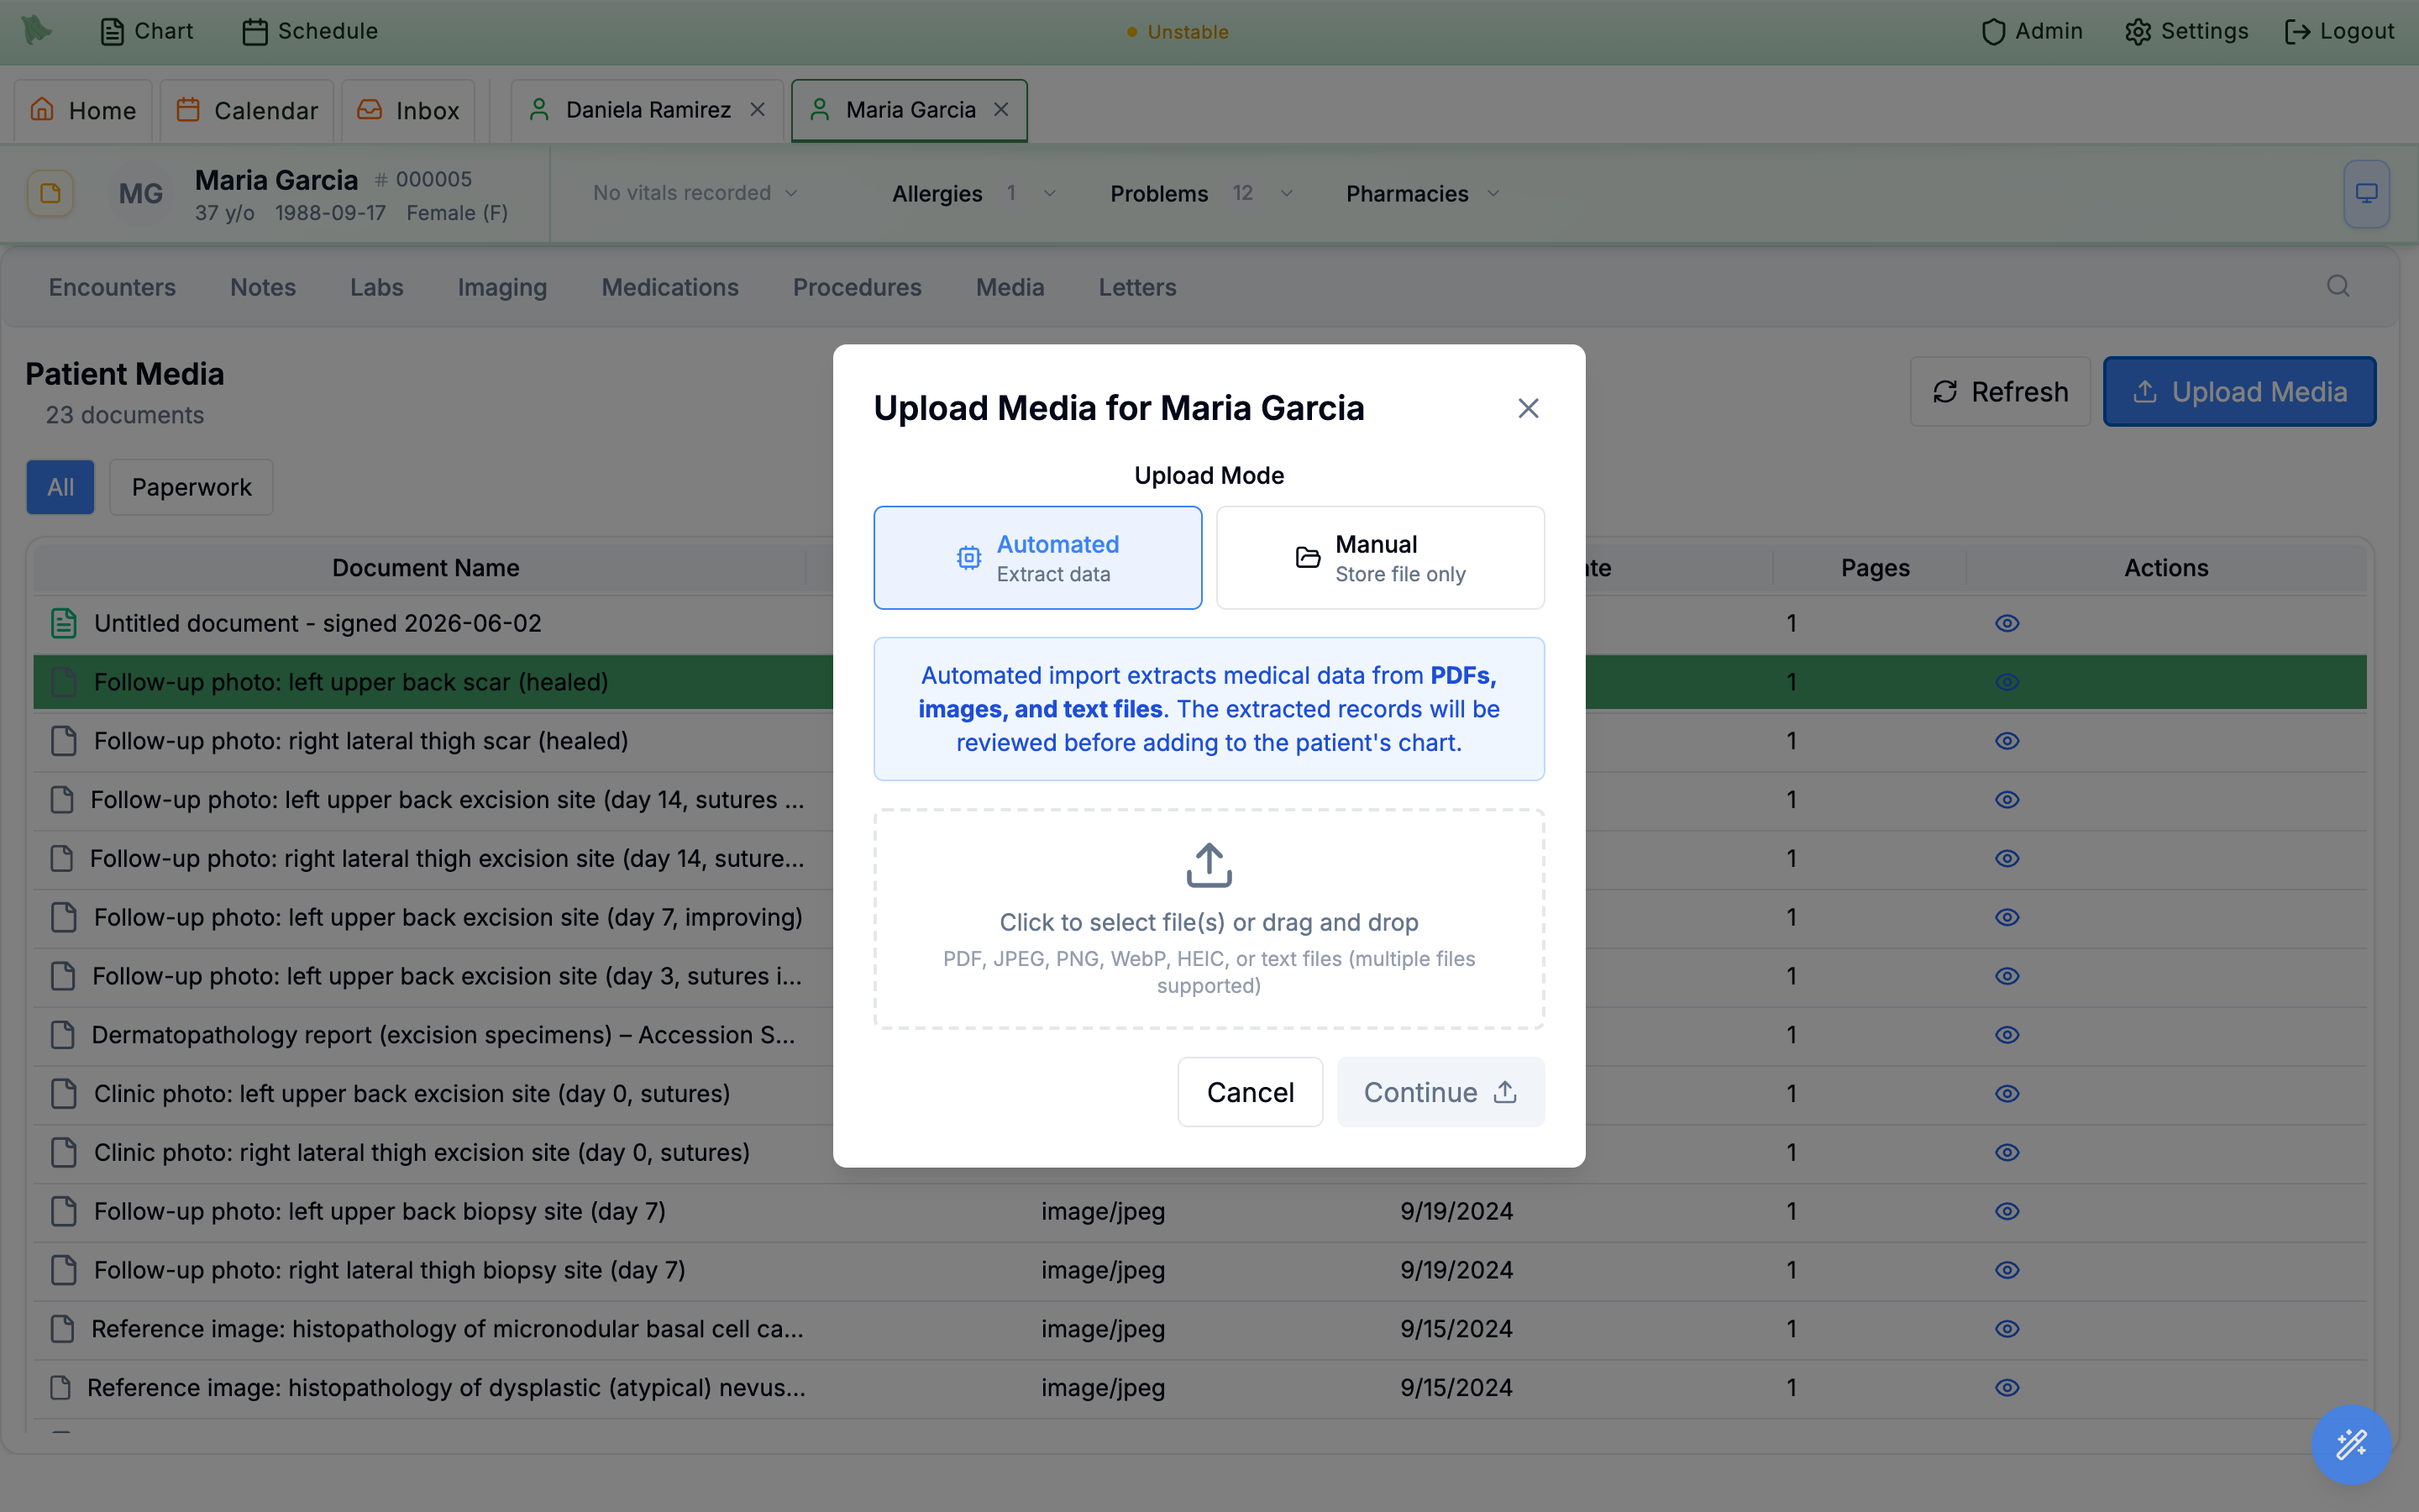
Task: View the Dermatopathology report
Action: click(x=2007, y=1035)
